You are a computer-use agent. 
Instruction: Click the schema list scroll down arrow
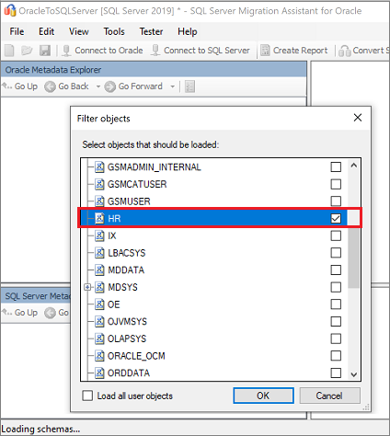pos(354,374)
